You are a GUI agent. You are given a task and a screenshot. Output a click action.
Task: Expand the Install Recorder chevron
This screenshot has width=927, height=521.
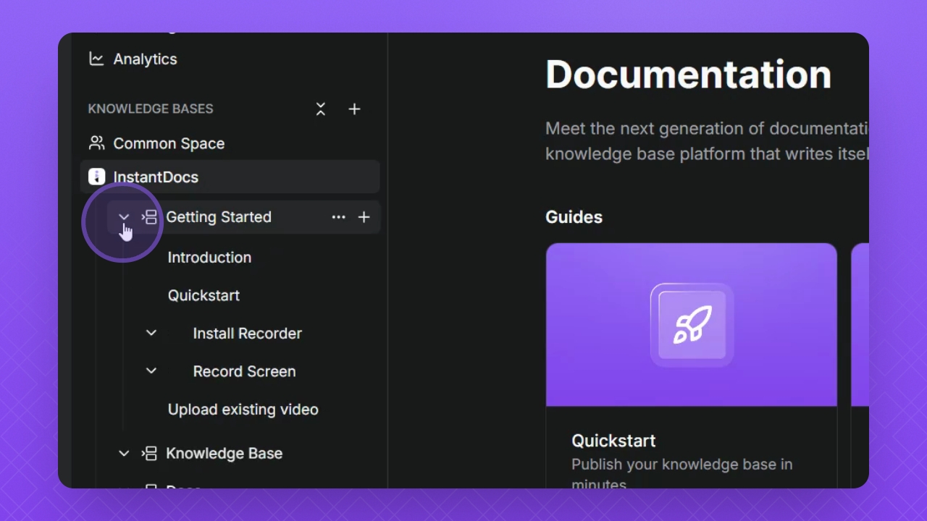[x=151, y=333]
